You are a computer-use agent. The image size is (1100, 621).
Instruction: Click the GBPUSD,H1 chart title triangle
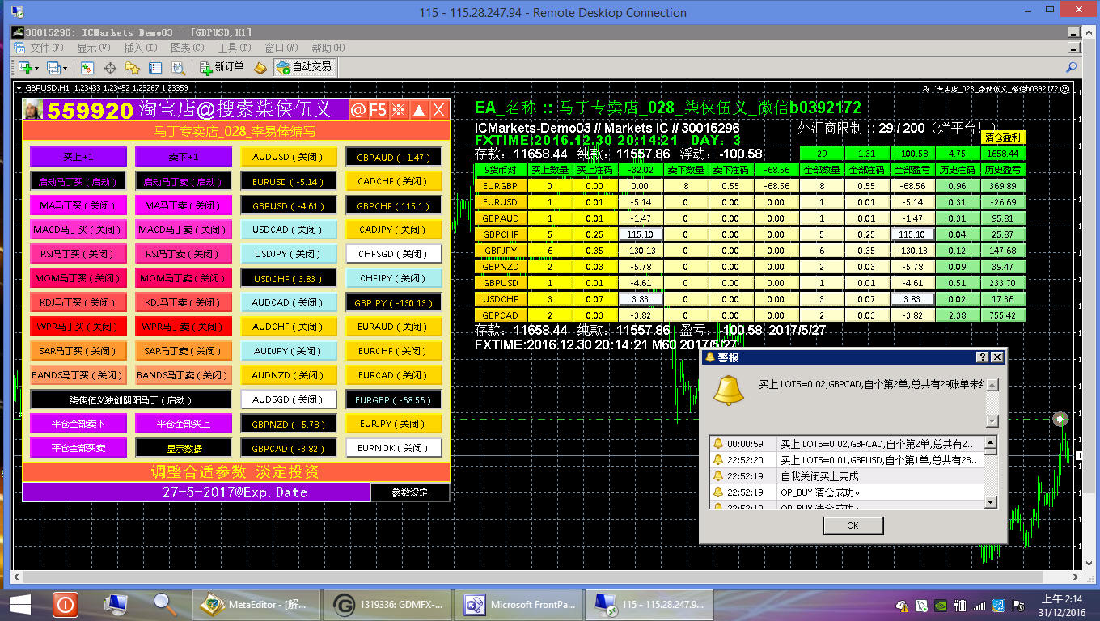pyautogui.click(x=19, y=87)
